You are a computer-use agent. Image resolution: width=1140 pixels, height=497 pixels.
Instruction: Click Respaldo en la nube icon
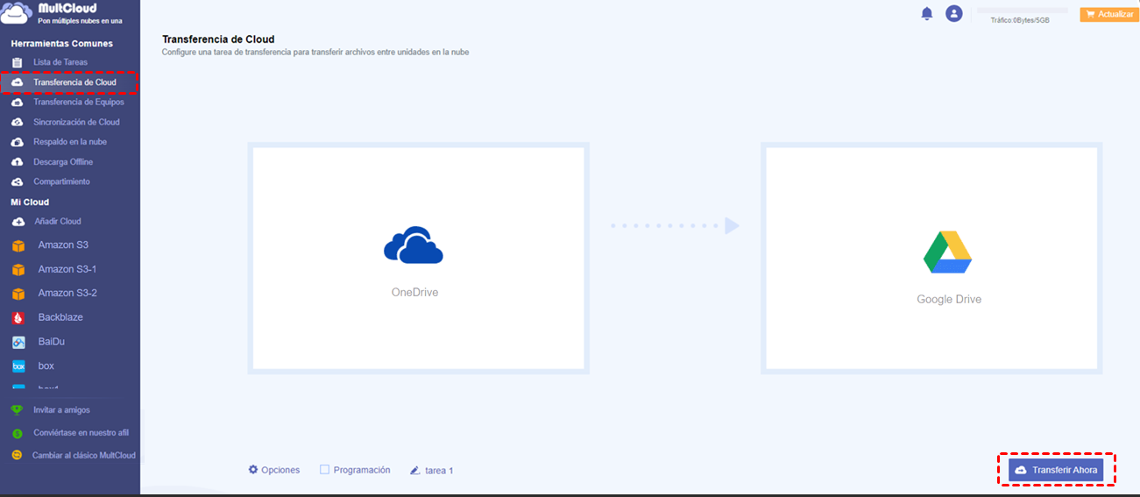click(x=18, y=142)
